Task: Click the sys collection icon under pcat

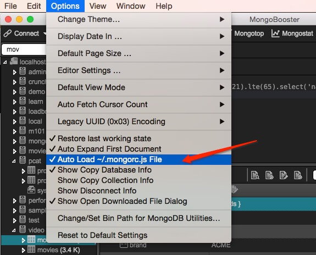Action: 31,190
